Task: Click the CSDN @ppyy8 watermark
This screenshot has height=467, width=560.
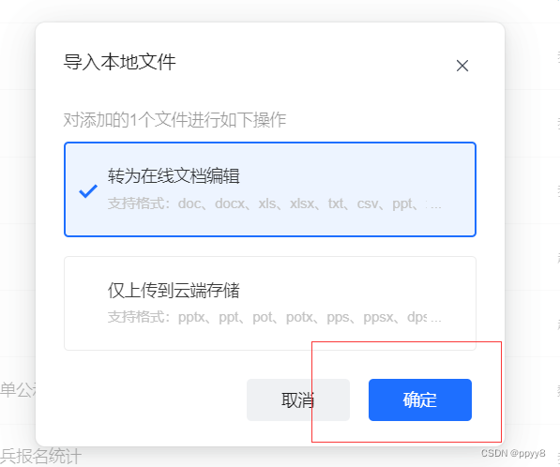Action: click(x=513, y=453)
